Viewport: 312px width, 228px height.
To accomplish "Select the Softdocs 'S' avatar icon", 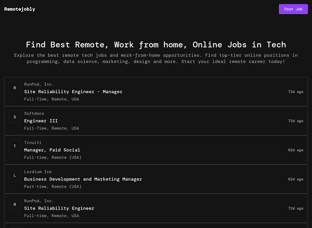I will coord(15,117).
